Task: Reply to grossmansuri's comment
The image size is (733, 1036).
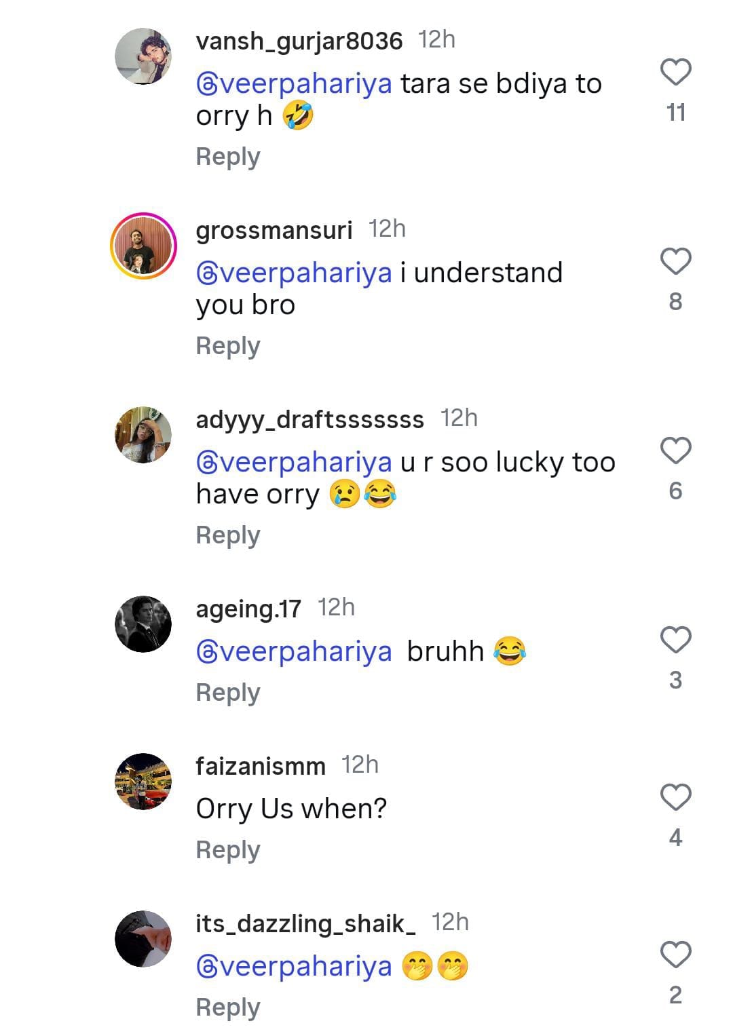Action: (228, 346)
